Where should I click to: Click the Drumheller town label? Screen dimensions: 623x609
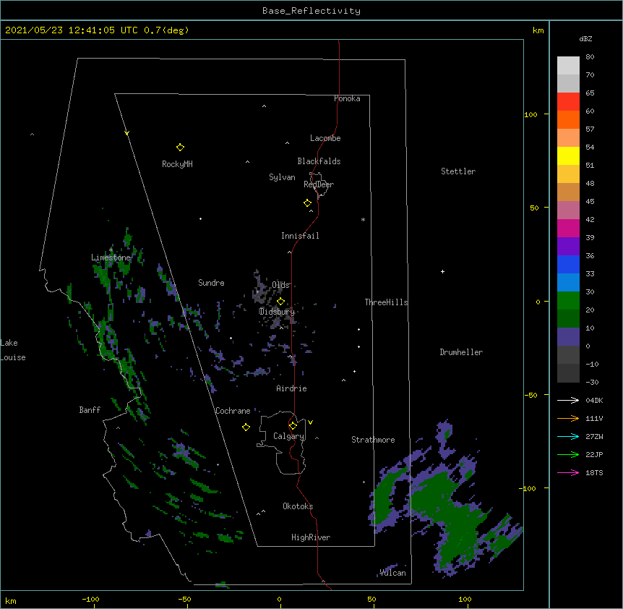[x=461, y=352]
